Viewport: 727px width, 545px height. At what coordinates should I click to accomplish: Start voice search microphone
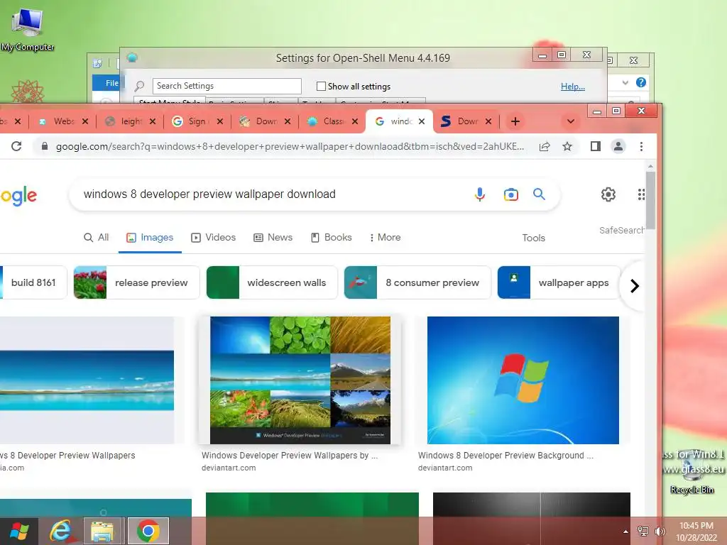click(480, 194)
